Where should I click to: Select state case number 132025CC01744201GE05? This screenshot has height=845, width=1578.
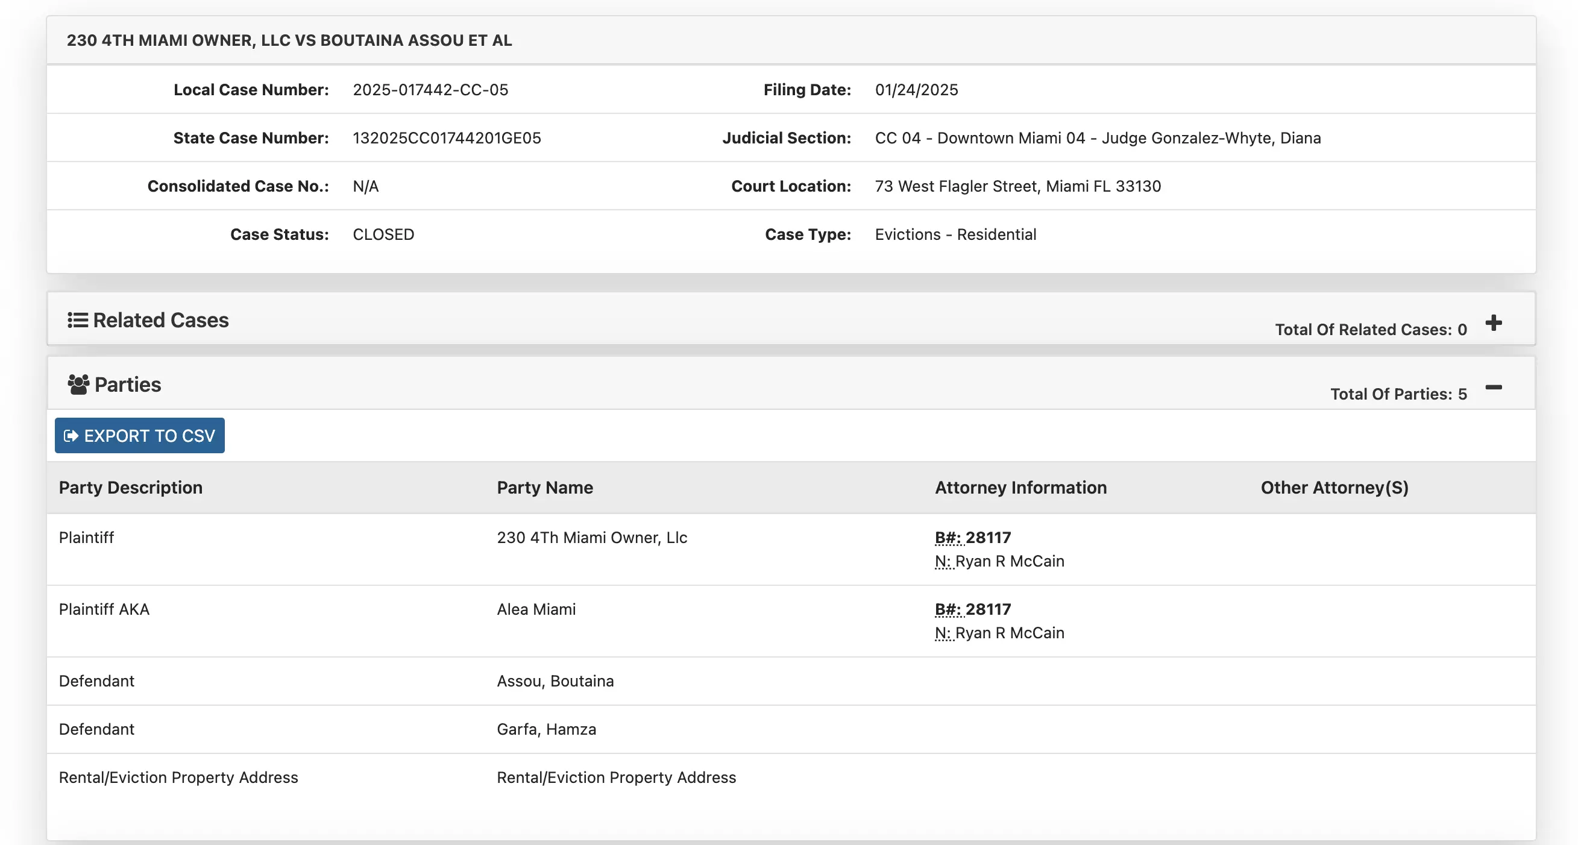point(447,138)
